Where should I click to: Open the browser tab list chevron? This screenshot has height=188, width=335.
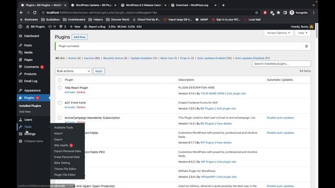[x=314, y=5]
